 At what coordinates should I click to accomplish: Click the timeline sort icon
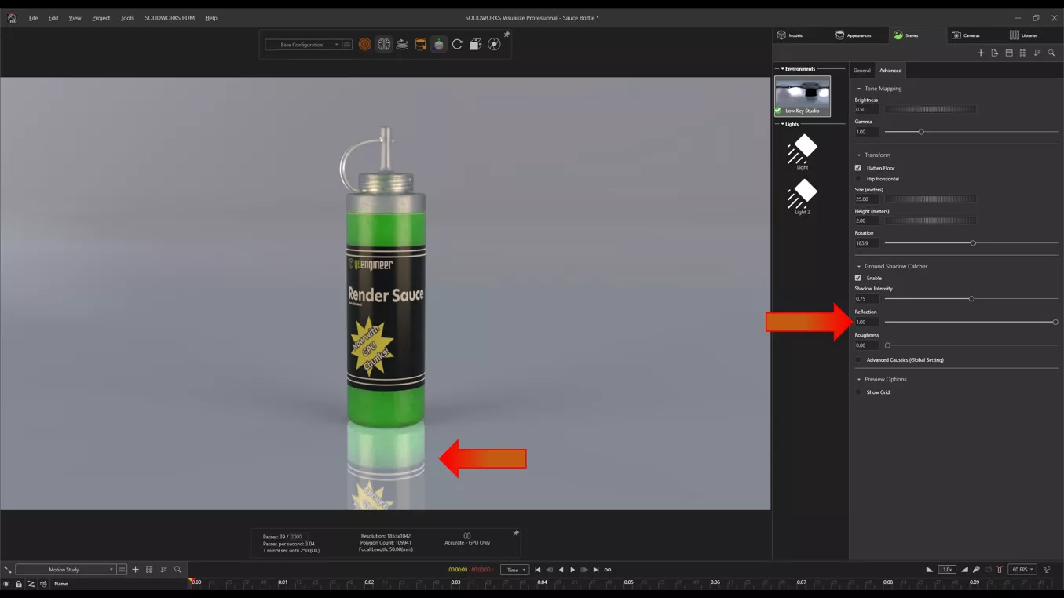click(x=163, y=570)
